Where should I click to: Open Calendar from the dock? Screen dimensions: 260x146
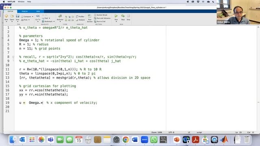click(x=79, y=140)
